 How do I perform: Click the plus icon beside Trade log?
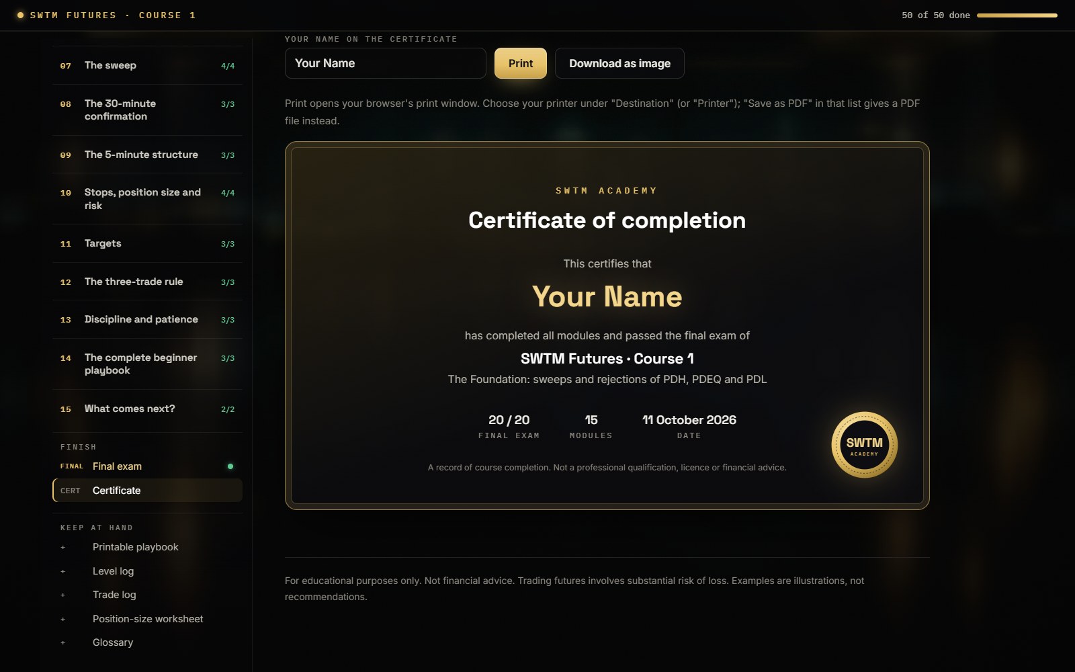click(x=63, y=595)
